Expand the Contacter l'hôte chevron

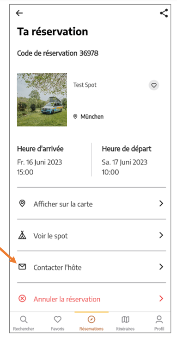pyautogui.click(x=161, y=267)
